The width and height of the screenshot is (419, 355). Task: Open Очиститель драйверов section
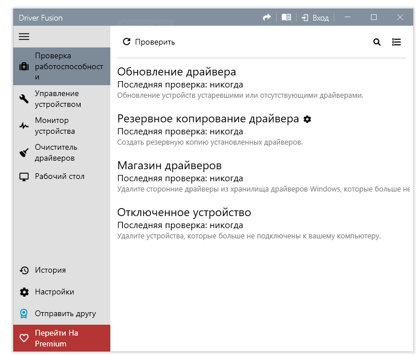(57, 153)
